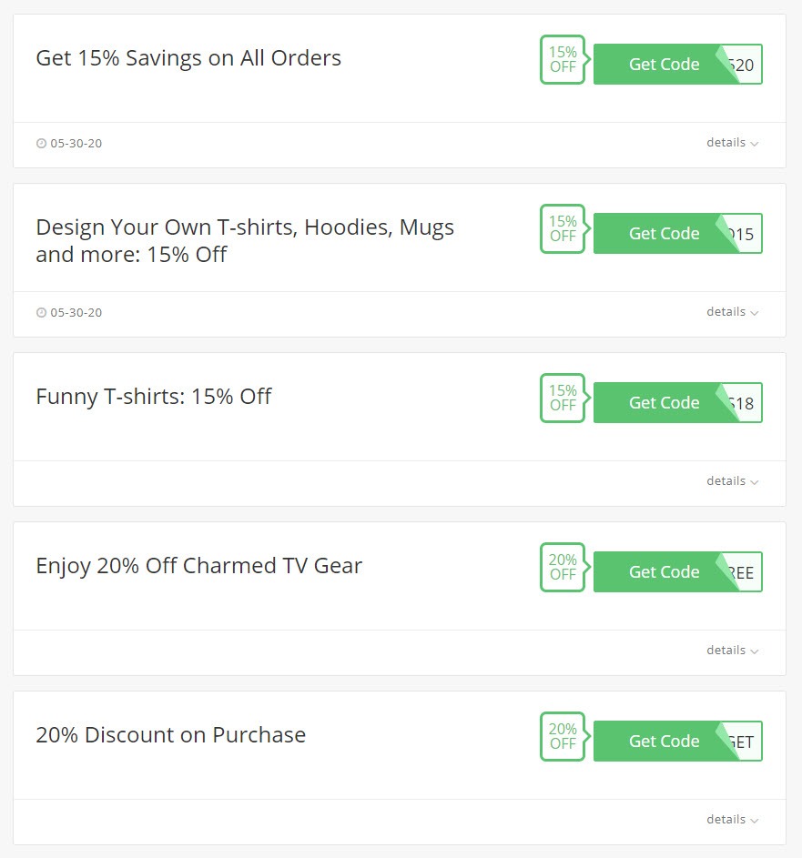The width and height of the screenshot is (802, 858).
Task: Expand details for 15% Savings on All Orders
Action: point(732,143)
